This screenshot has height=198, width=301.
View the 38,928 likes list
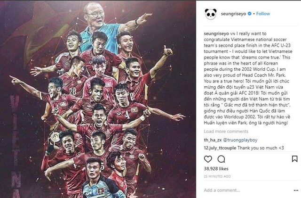pyautogui.click(x=216, y=169)
